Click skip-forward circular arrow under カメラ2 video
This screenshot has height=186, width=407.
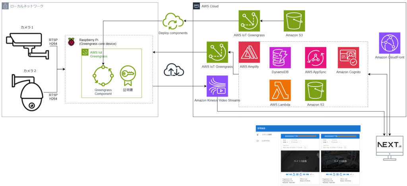point(301,175)
